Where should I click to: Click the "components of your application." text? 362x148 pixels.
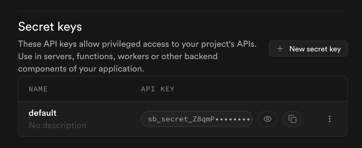tap(81, 69)
